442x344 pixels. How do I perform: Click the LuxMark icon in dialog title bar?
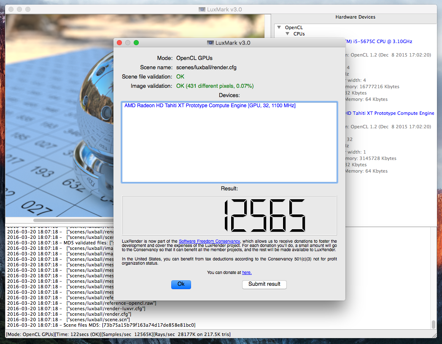click(210, 43)
